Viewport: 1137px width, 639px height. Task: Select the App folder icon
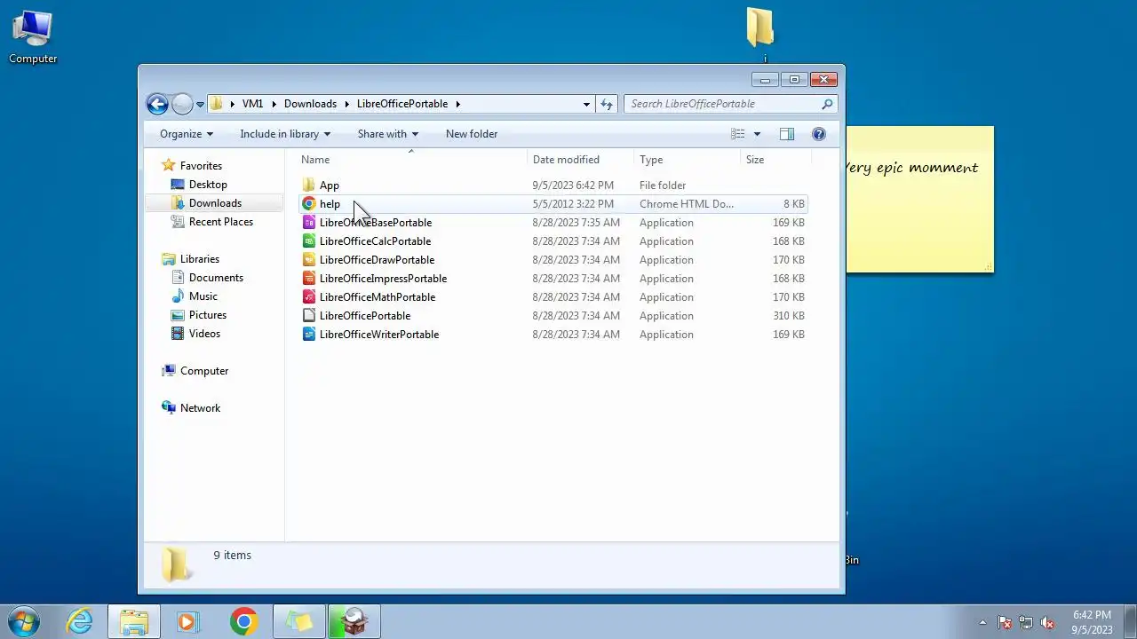tap(308, 185)
